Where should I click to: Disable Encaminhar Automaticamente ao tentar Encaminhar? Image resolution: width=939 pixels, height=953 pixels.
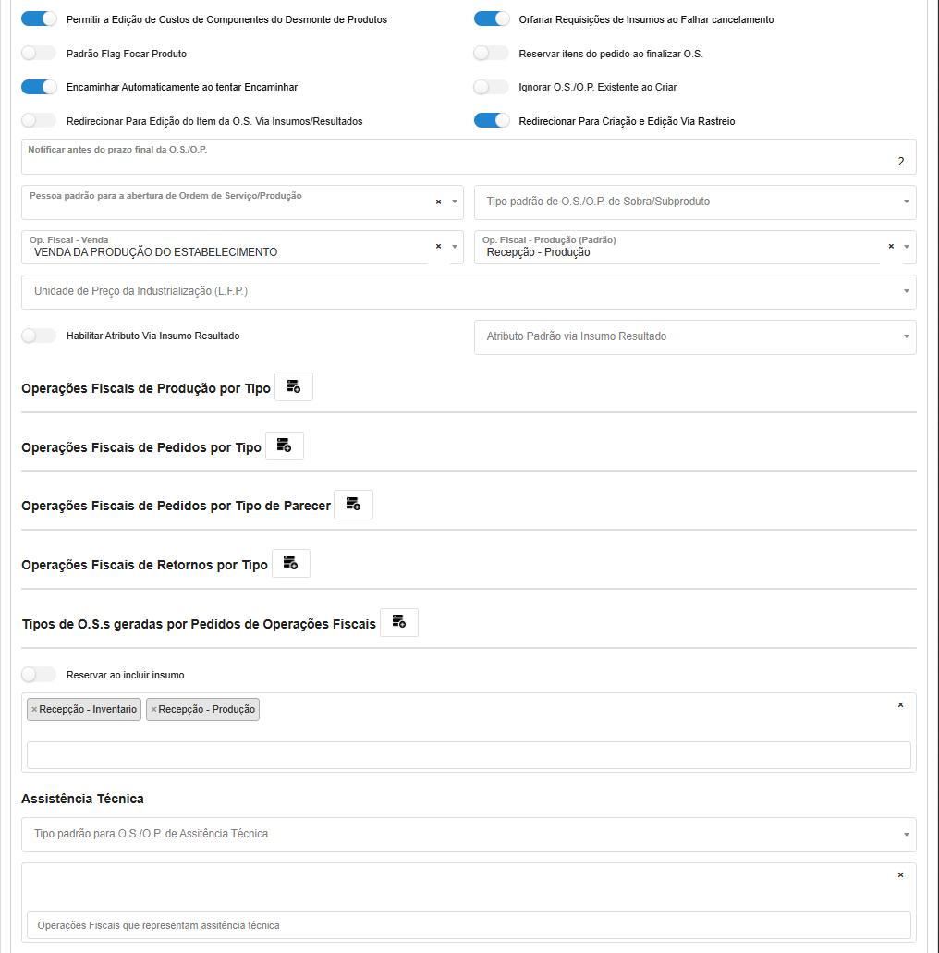pyautogui.click(x=39, y=87)
